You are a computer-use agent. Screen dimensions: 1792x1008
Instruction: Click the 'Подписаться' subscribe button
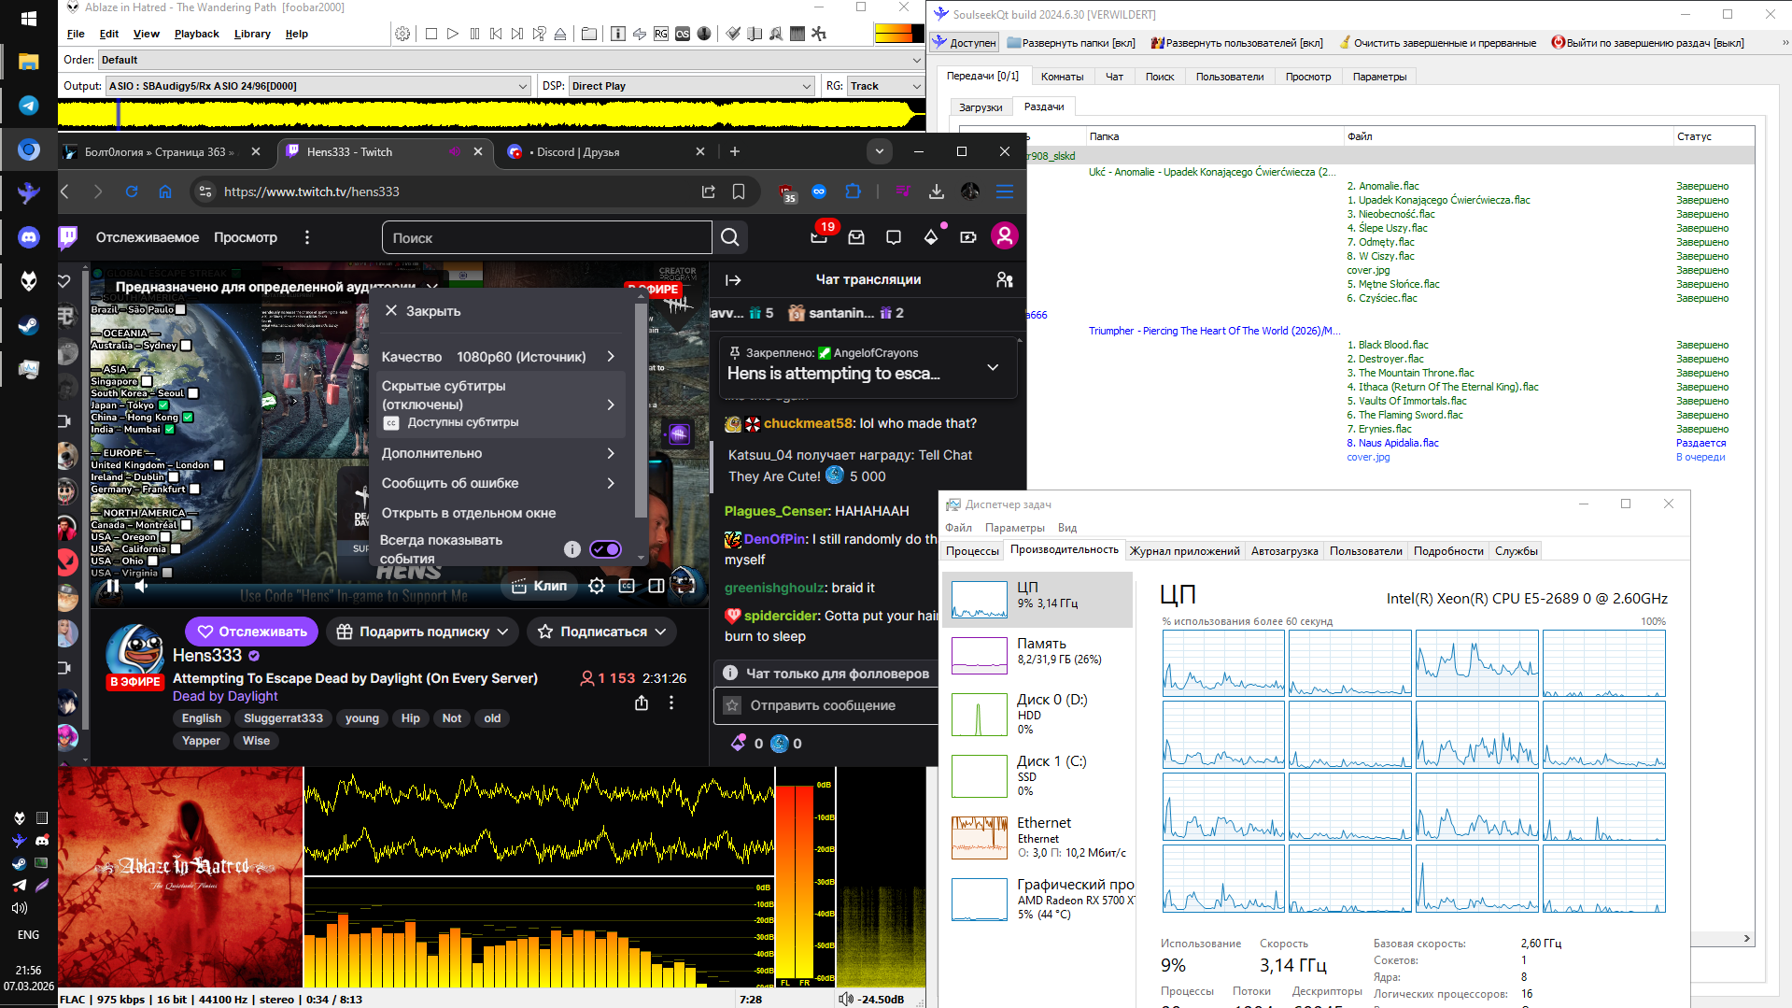coord(602,632)
